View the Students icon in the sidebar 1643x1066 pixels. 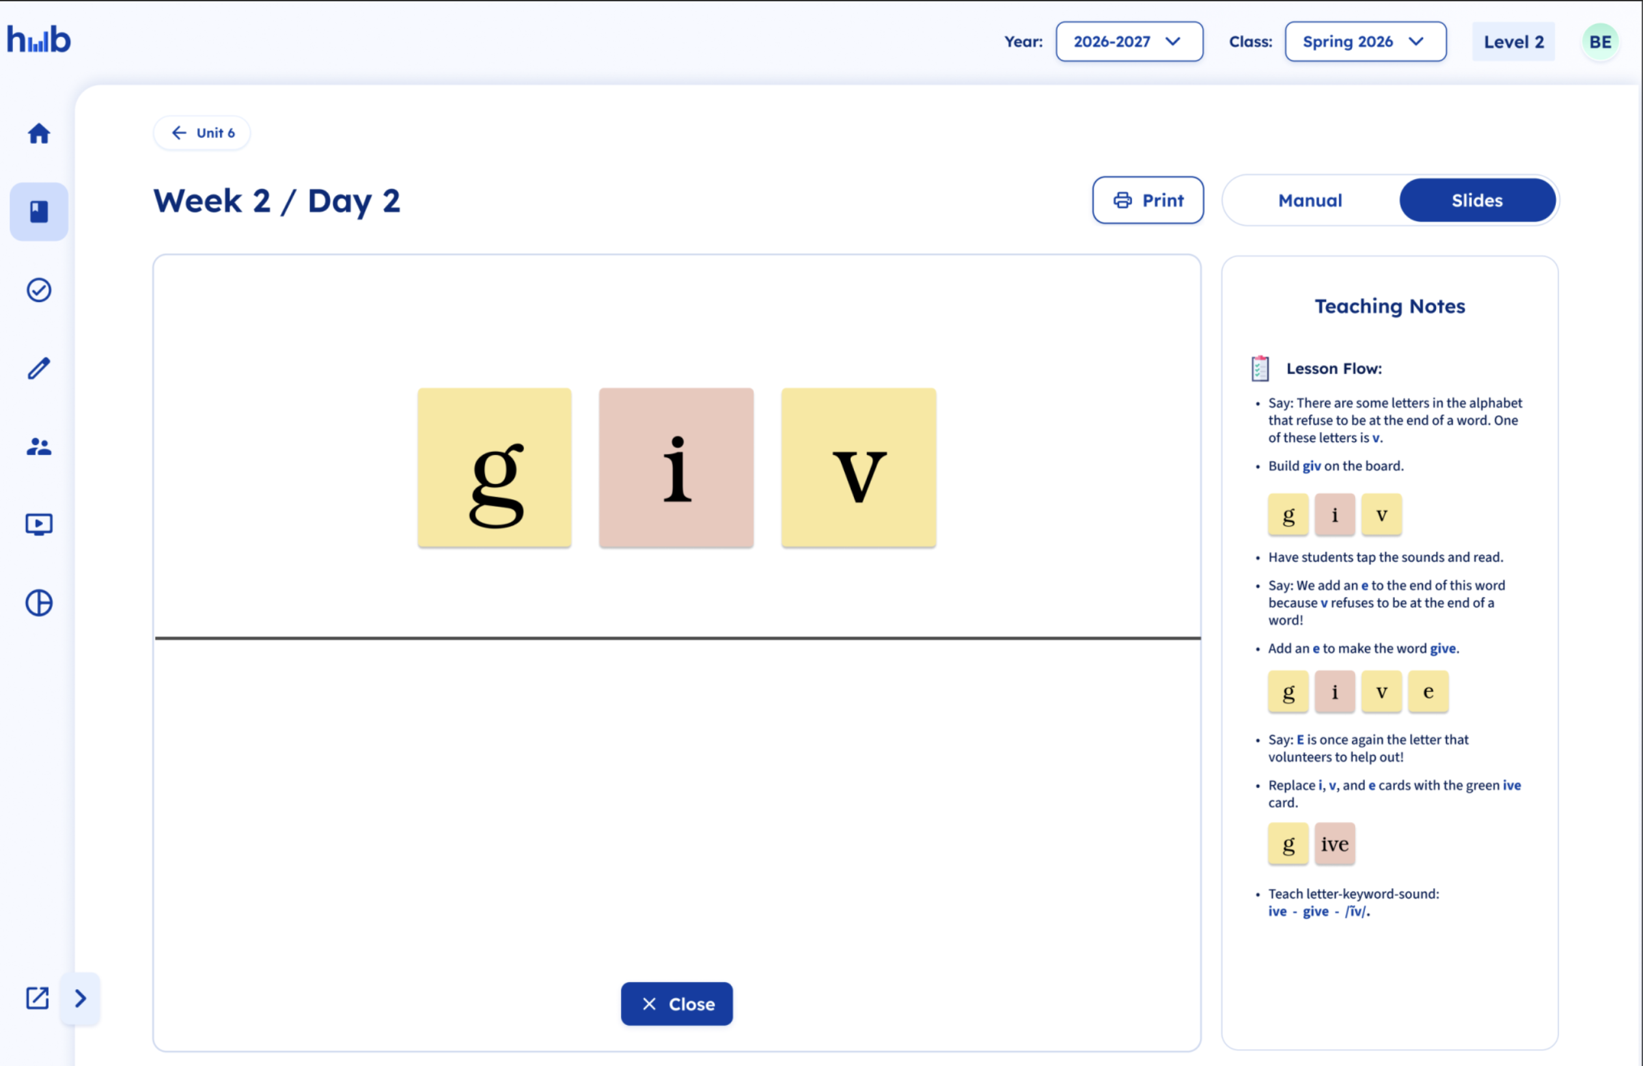38,446
